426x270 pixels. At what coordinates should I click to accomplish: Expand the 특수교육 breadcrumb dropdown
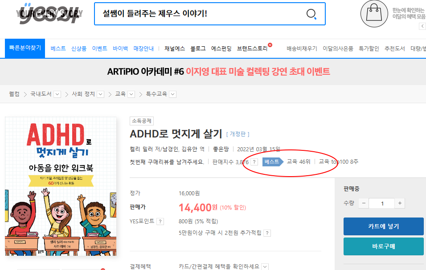point(173,94)
